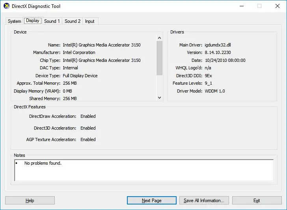
Task: Click the Next Page button
Action: tap(151, 201)
